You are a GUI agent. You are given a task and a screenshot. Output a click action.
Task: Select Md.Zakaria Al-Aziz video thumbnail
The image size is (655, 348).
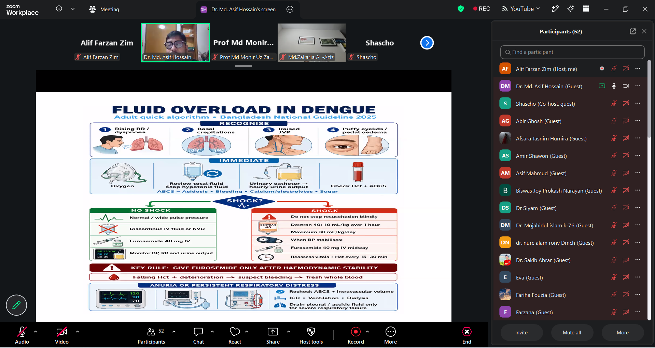point(312,43)
